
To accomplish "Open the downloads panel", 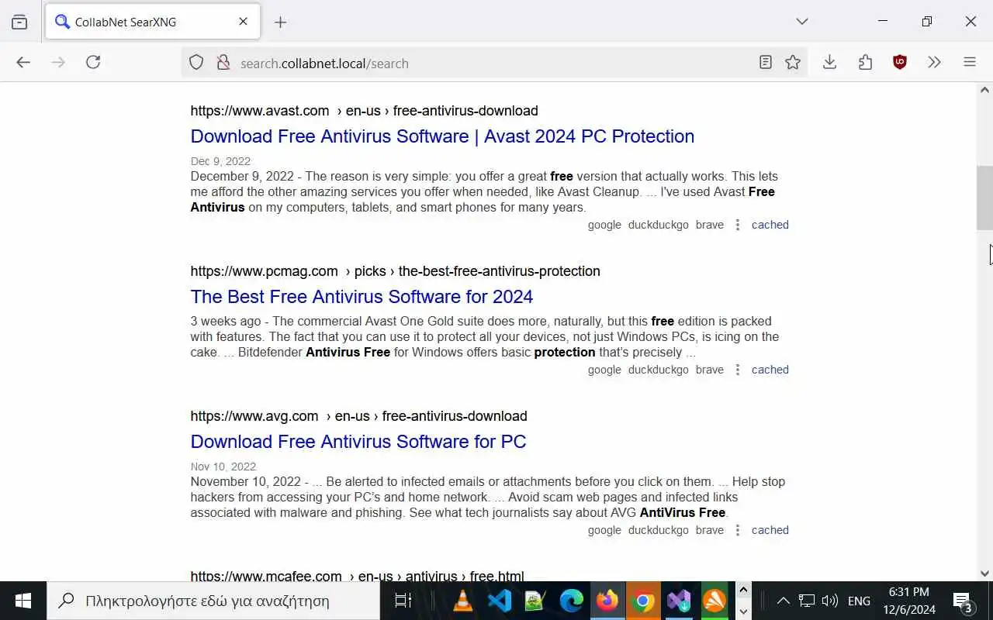I will [x=830, y=63].
